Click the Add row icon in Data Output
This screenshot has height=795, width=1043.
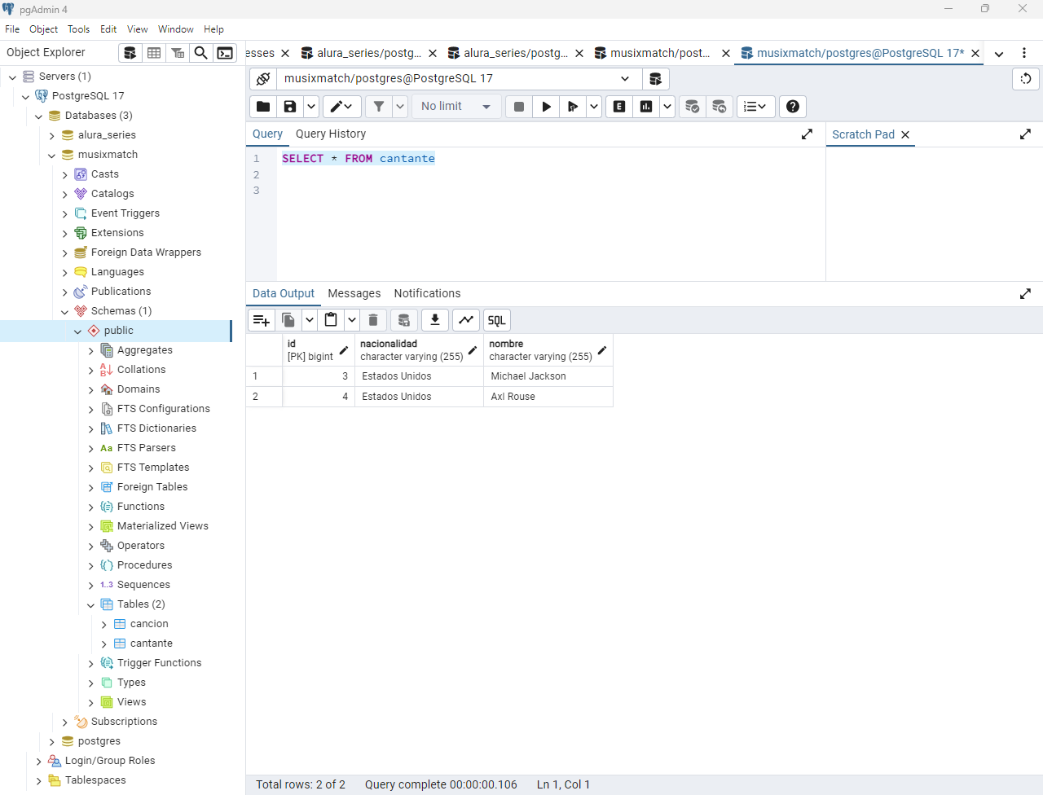[x=262, y=320]
